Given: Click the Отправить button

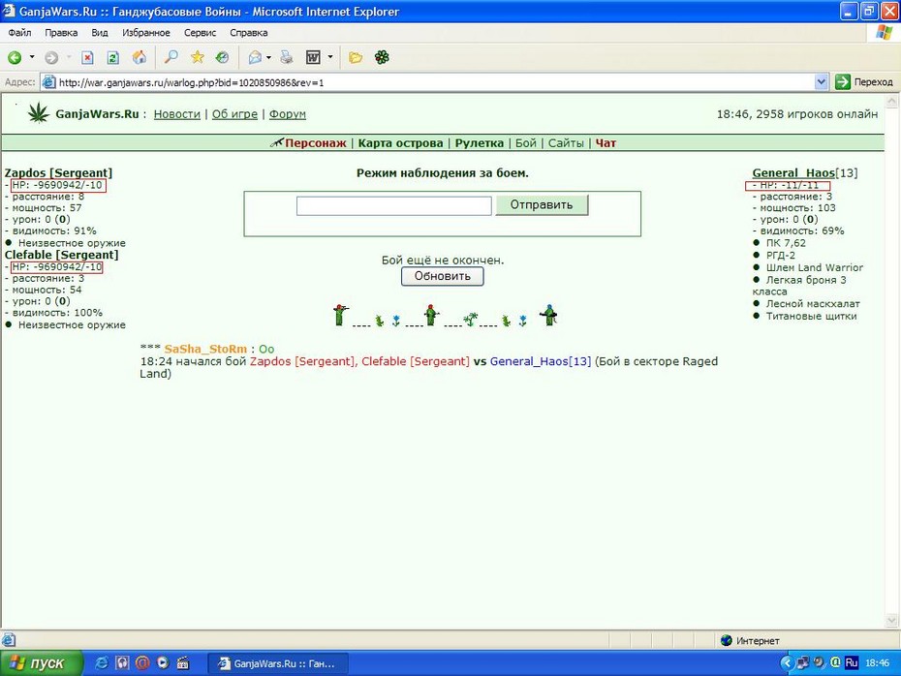Looking at the screenshot, I should click(542, 205).
